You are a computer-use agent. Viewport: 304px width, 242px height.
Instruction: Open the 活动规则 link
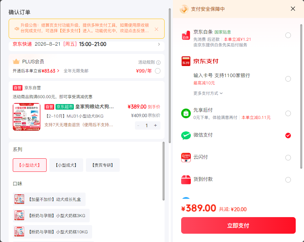(x=146, y=62)
